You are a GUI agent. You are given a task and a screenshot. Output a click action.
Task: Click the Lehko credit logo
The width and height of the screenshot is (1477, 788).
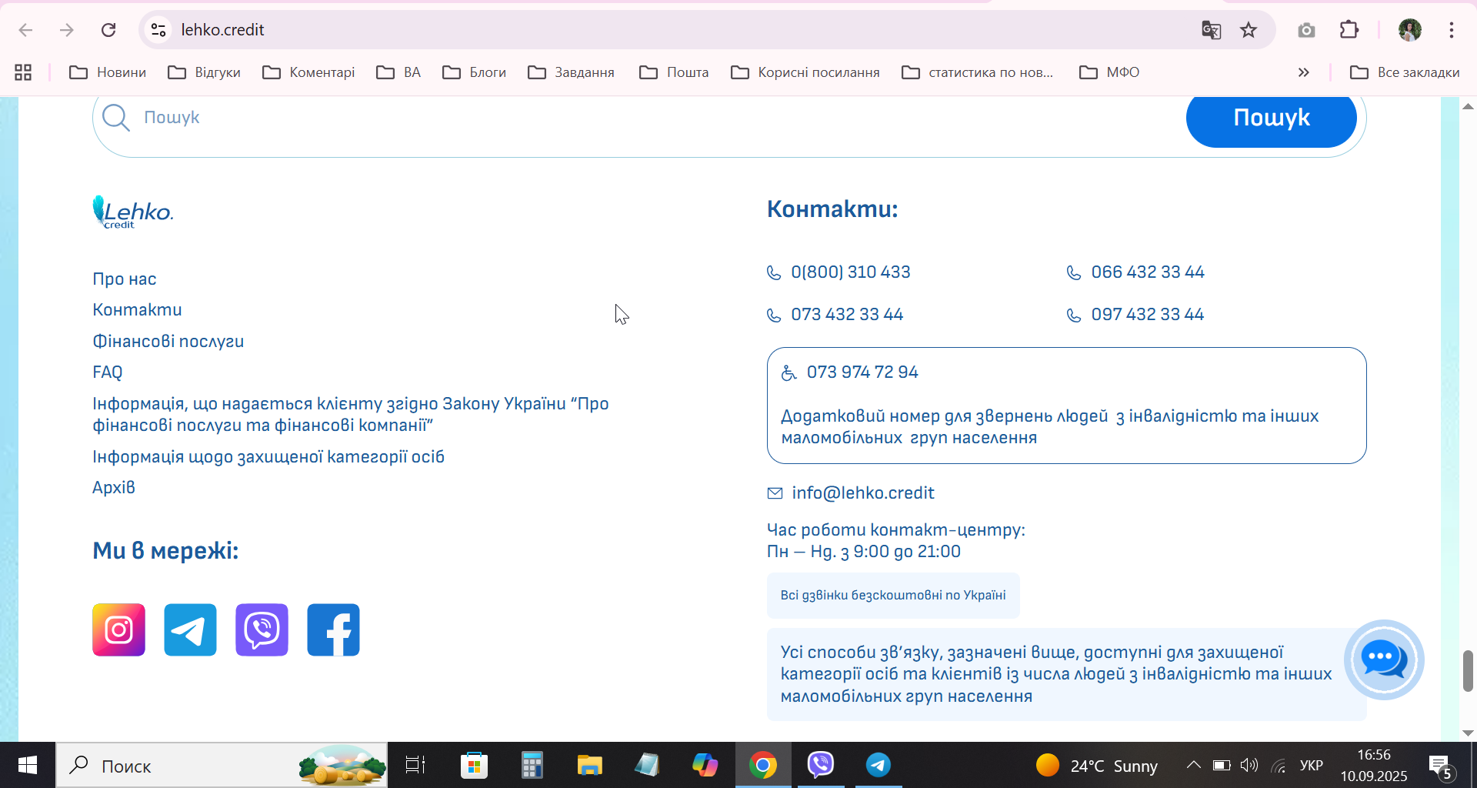pos(133,212)
